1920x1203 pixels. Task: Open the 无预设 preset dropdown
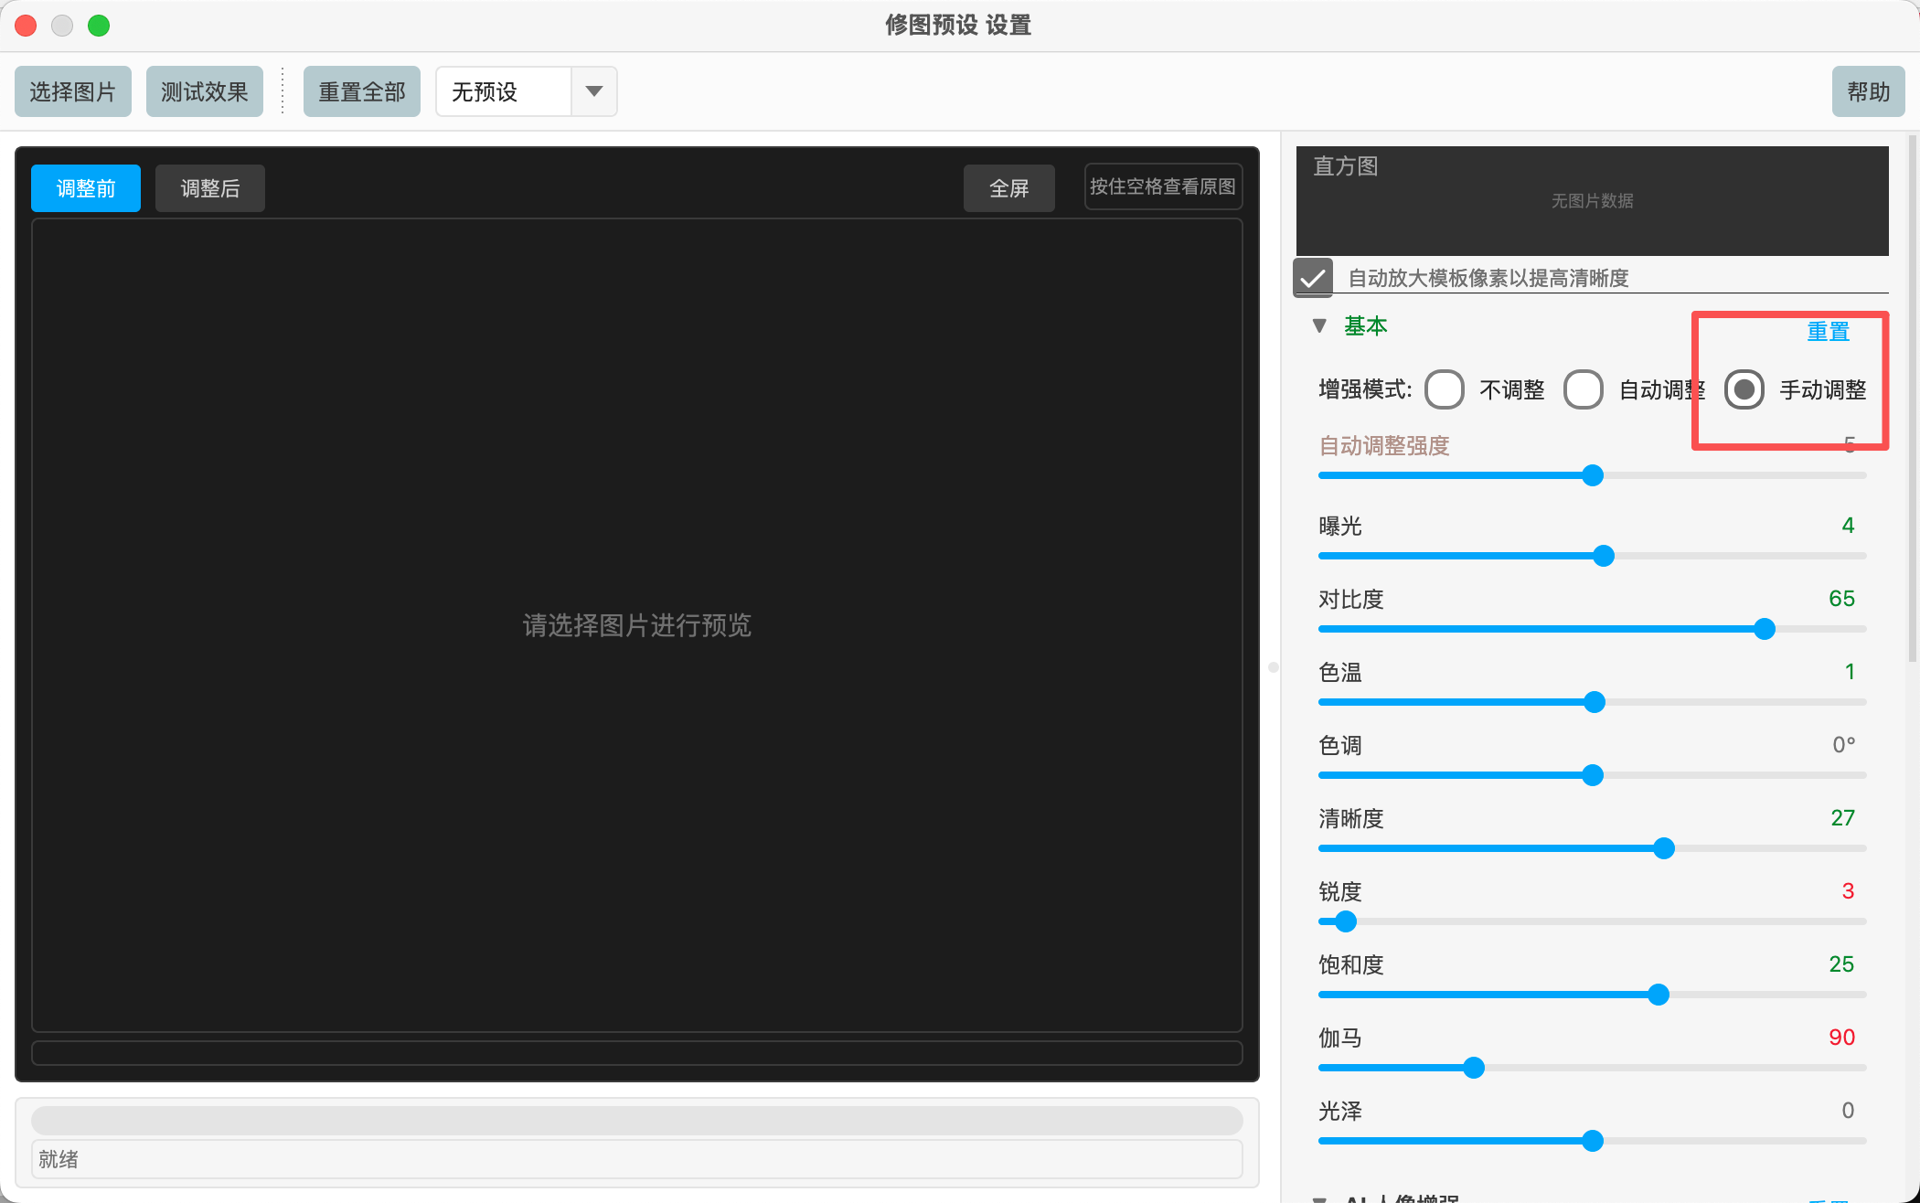click(x=501, y=90)
